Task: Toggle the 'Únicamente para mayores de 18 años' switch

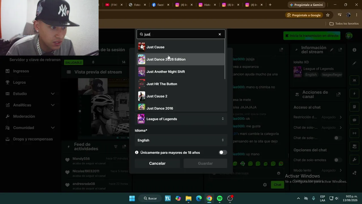Action: click(223, 152)
